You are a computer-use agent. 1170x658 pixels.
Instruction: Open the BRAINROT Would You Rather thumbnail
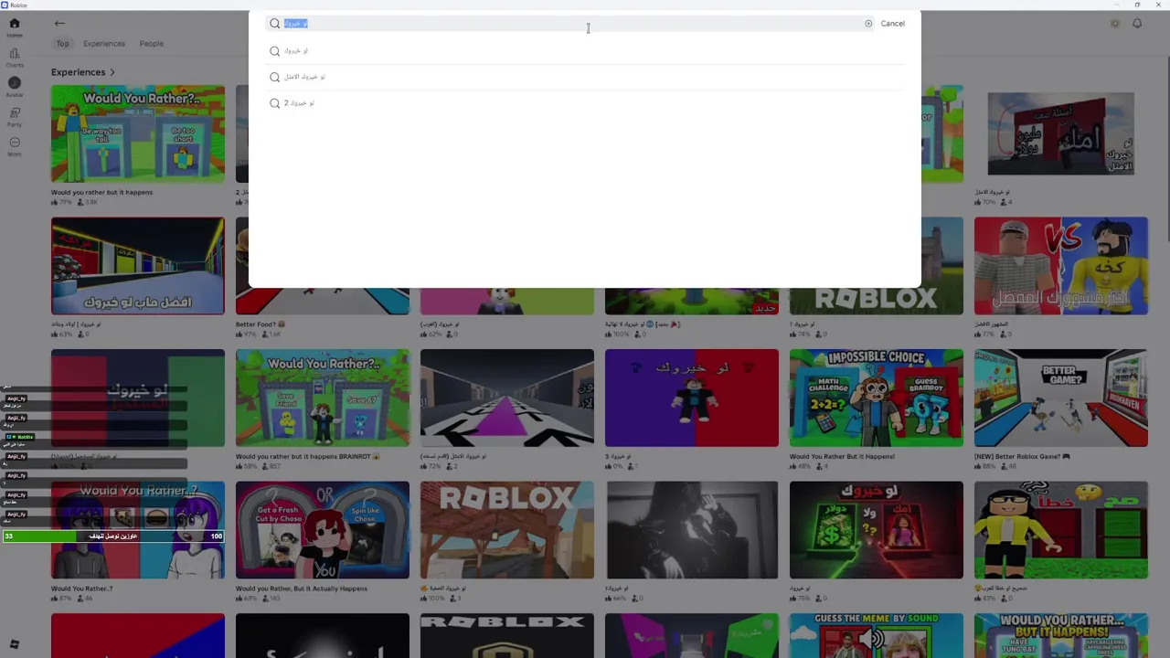point(323,398)
